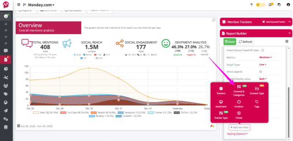The height and width of the screenshot is (141, 293).
Task: Click the date range calendar icon
Action: pyautogui.click(x=18, y=126)
